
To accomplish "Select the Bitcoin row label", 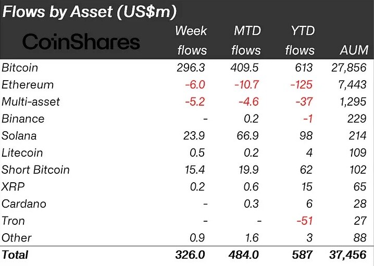I will click(20, 68).
